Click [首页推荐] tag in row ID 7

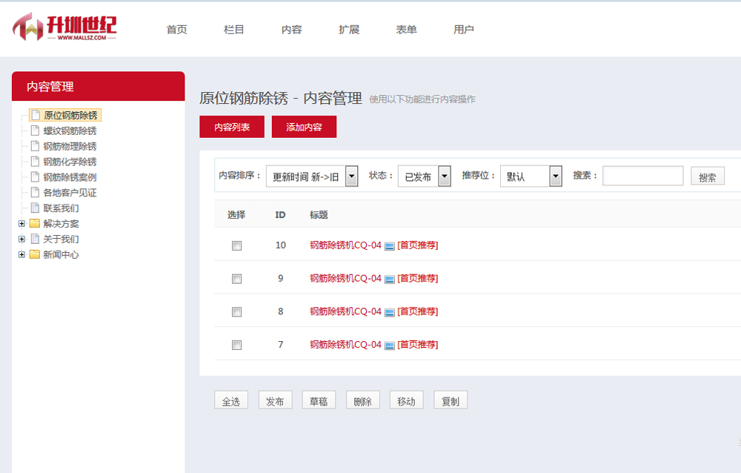(x=418, y=344)
